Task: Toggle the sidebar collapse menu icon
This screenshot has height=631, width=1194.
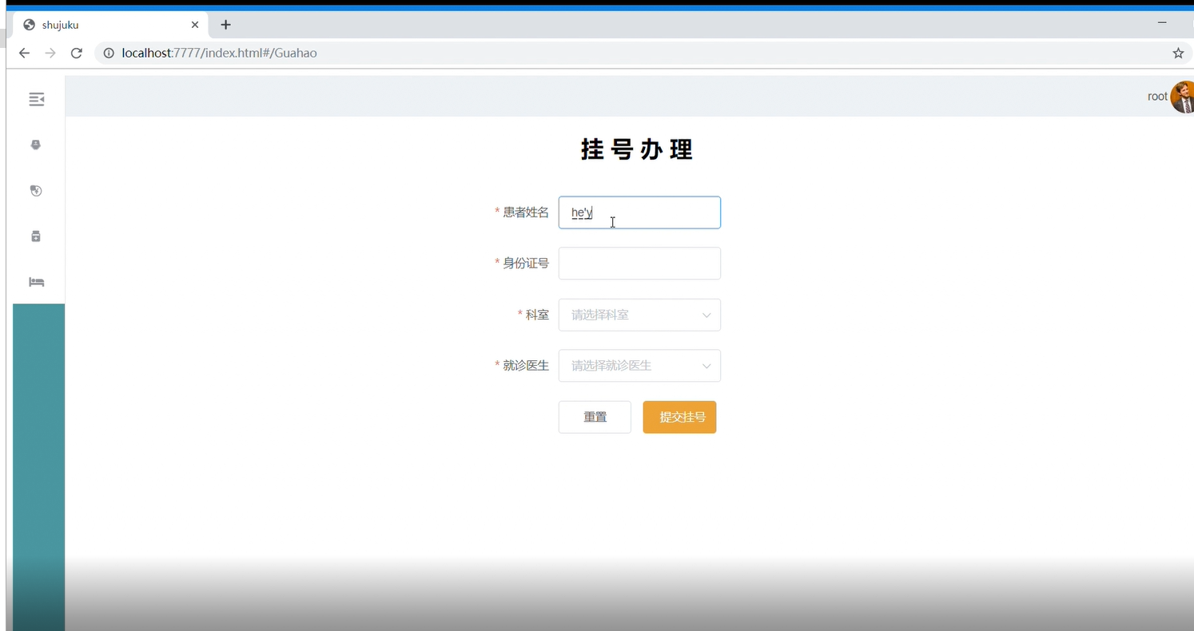Action: pyautogui.click(x=36, y=99)
